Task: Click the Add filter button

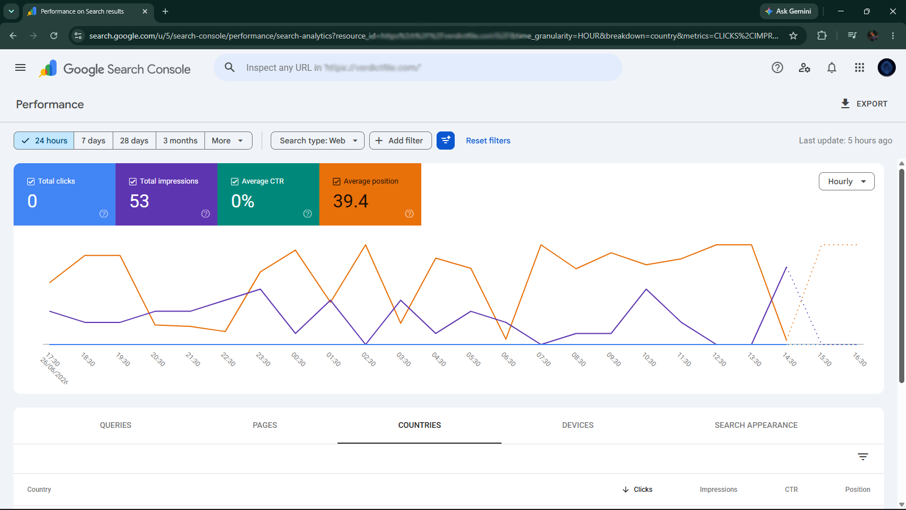Action: (400, 141)
